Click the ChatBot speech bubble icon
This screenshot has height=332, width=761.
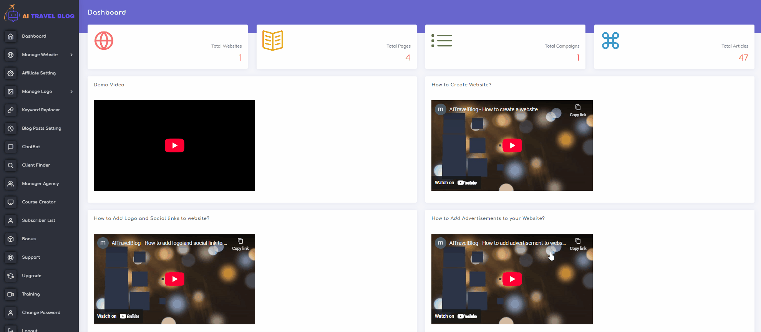[11, 147]
